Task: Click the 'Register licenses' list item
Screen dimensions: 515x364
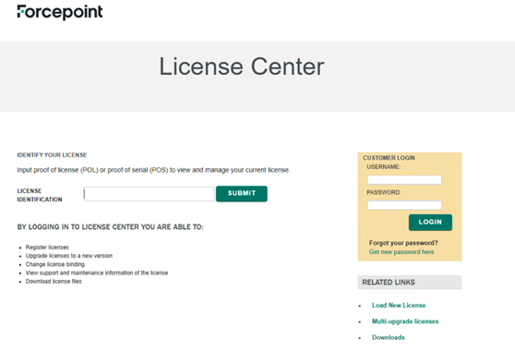Action: click(47, 248)
